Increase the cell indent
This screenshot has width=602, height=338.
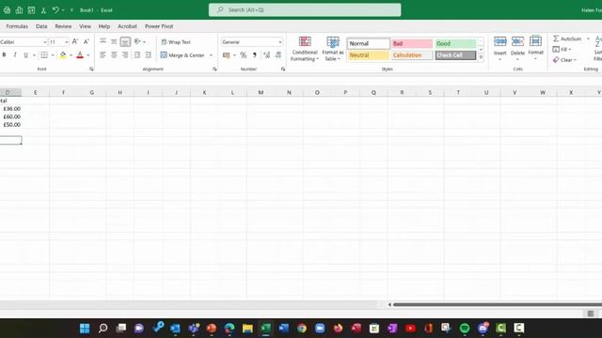(x=149, y=55)
